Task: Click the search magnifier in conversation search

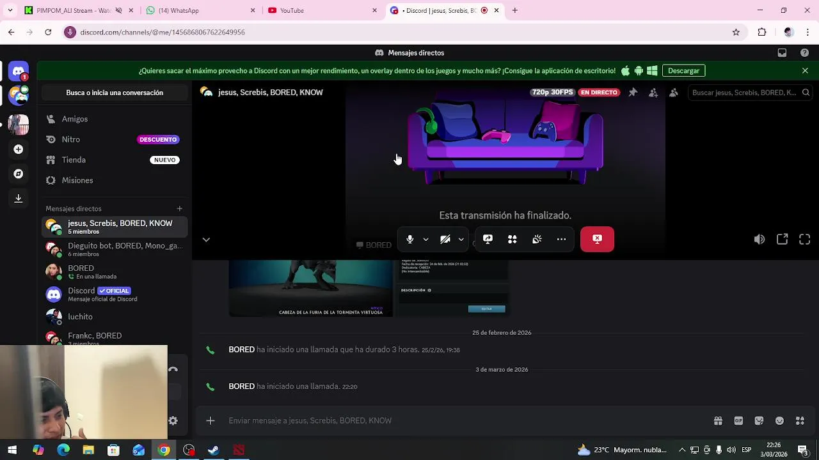Action: (x=806, y=93)
